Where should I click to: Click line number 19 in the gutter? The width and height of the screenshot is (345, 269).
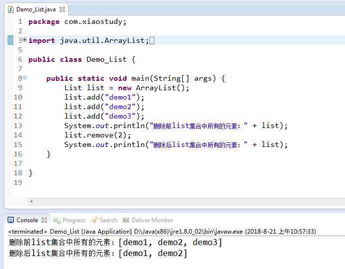coord(18,182)
